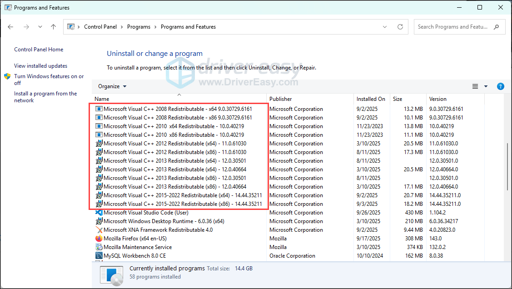The height and width of the screenshot is (289, 512).
Task: Click the change view list icon
Action: click(475, 86)
